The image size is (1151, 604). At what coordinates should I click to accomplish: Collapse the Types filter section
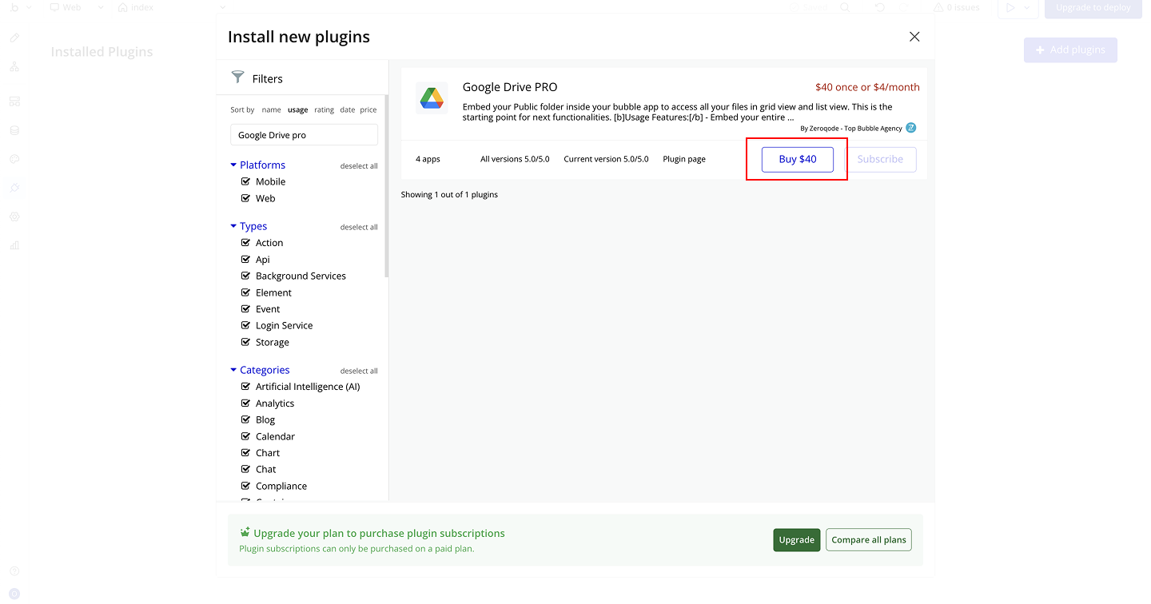click(x=233, y=227)
